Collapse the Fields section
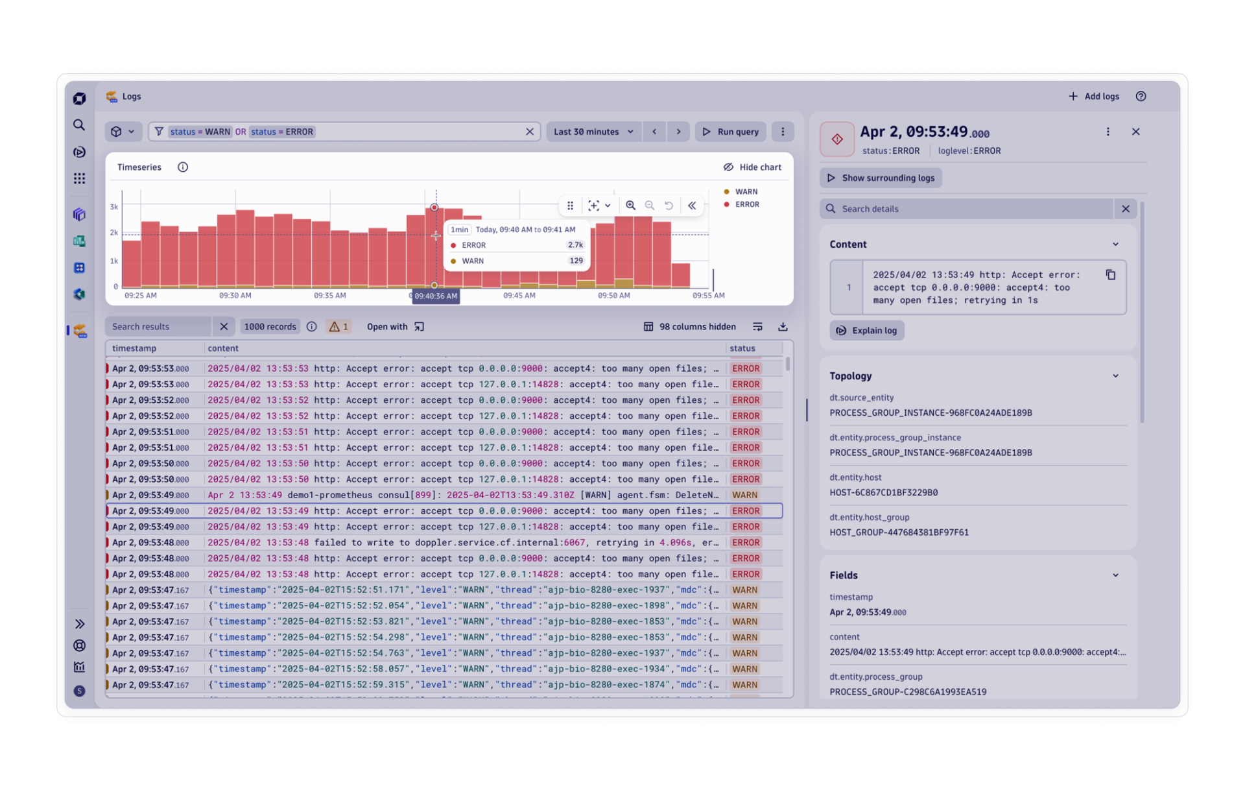1245x790 pixels. pos(1115,575)
